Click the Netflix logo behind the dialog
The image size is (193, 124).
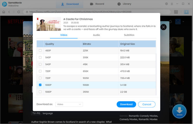[x=16, y=21]
